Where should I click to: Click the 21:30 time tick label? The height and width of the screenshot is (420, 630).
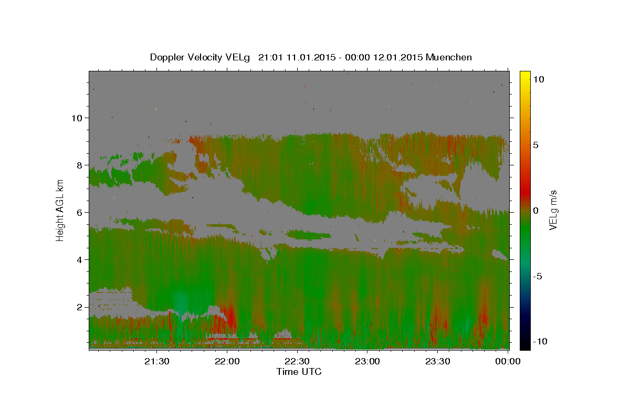coord(157,361)
